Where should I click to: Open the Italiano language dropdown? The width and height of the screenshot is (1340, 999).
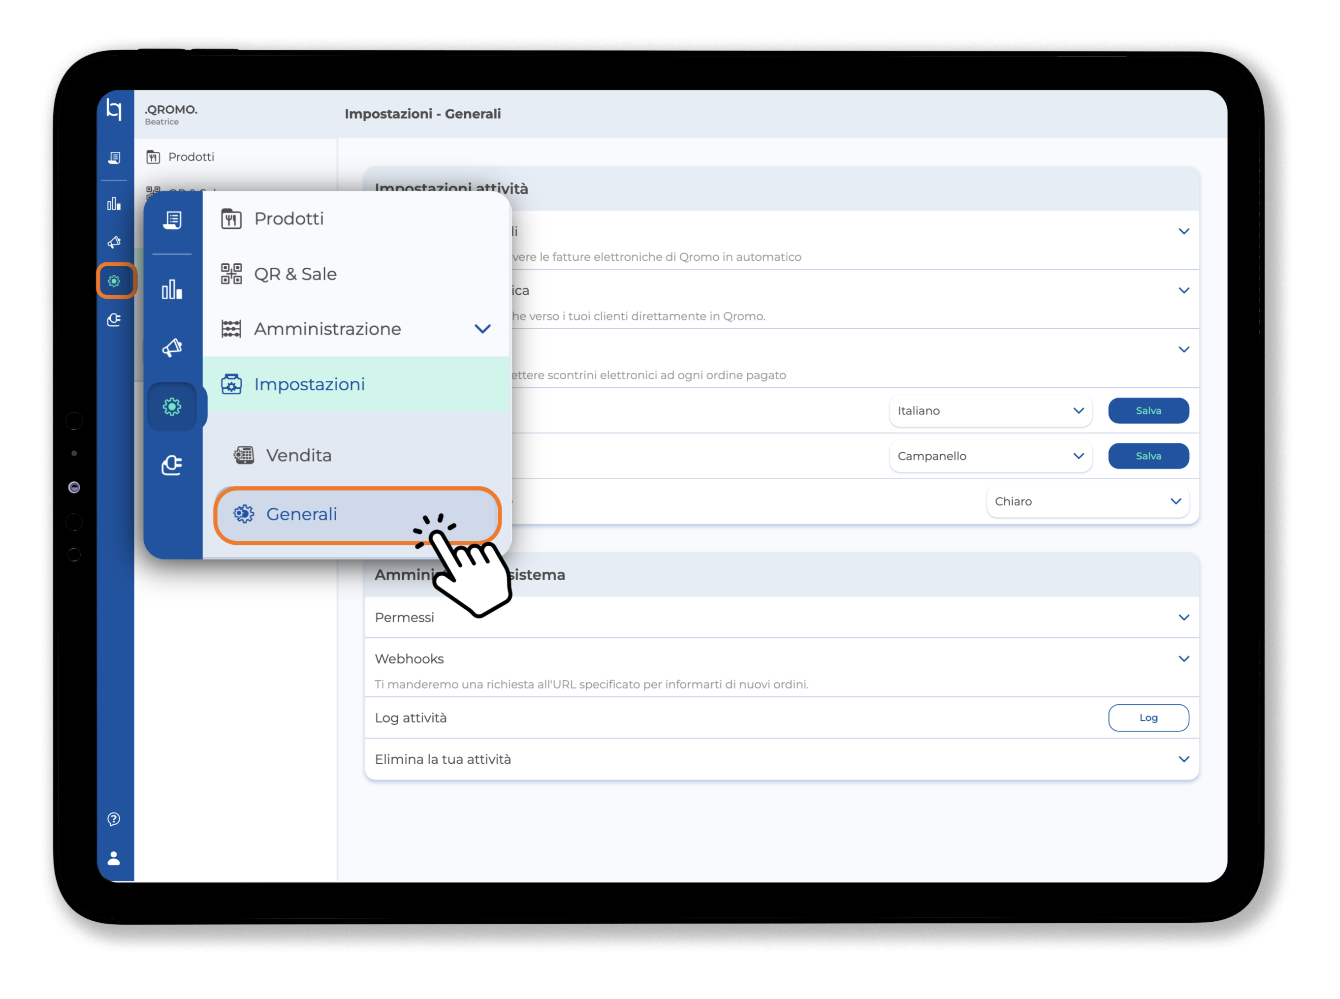(990, 410)
